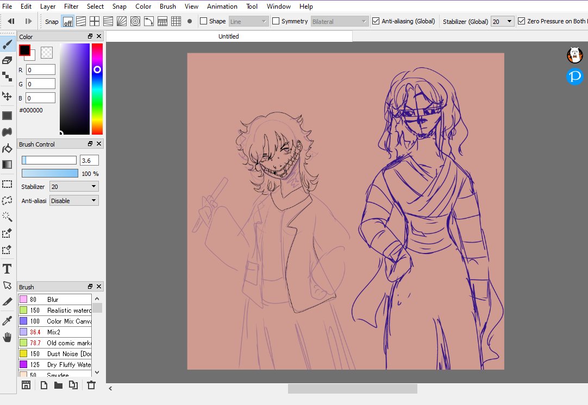The width and height of the screenshot is (588, 405).
Task: Open Brush Control Stabilizer dropdown
Action: coord(74,187)
